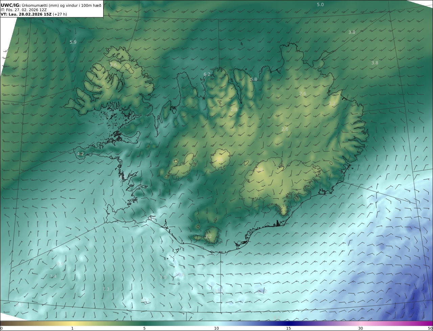The width and height of the screenshot is (433, 331).
Task: Click the colorbar tick labeled 1
Action: (72, 328)
